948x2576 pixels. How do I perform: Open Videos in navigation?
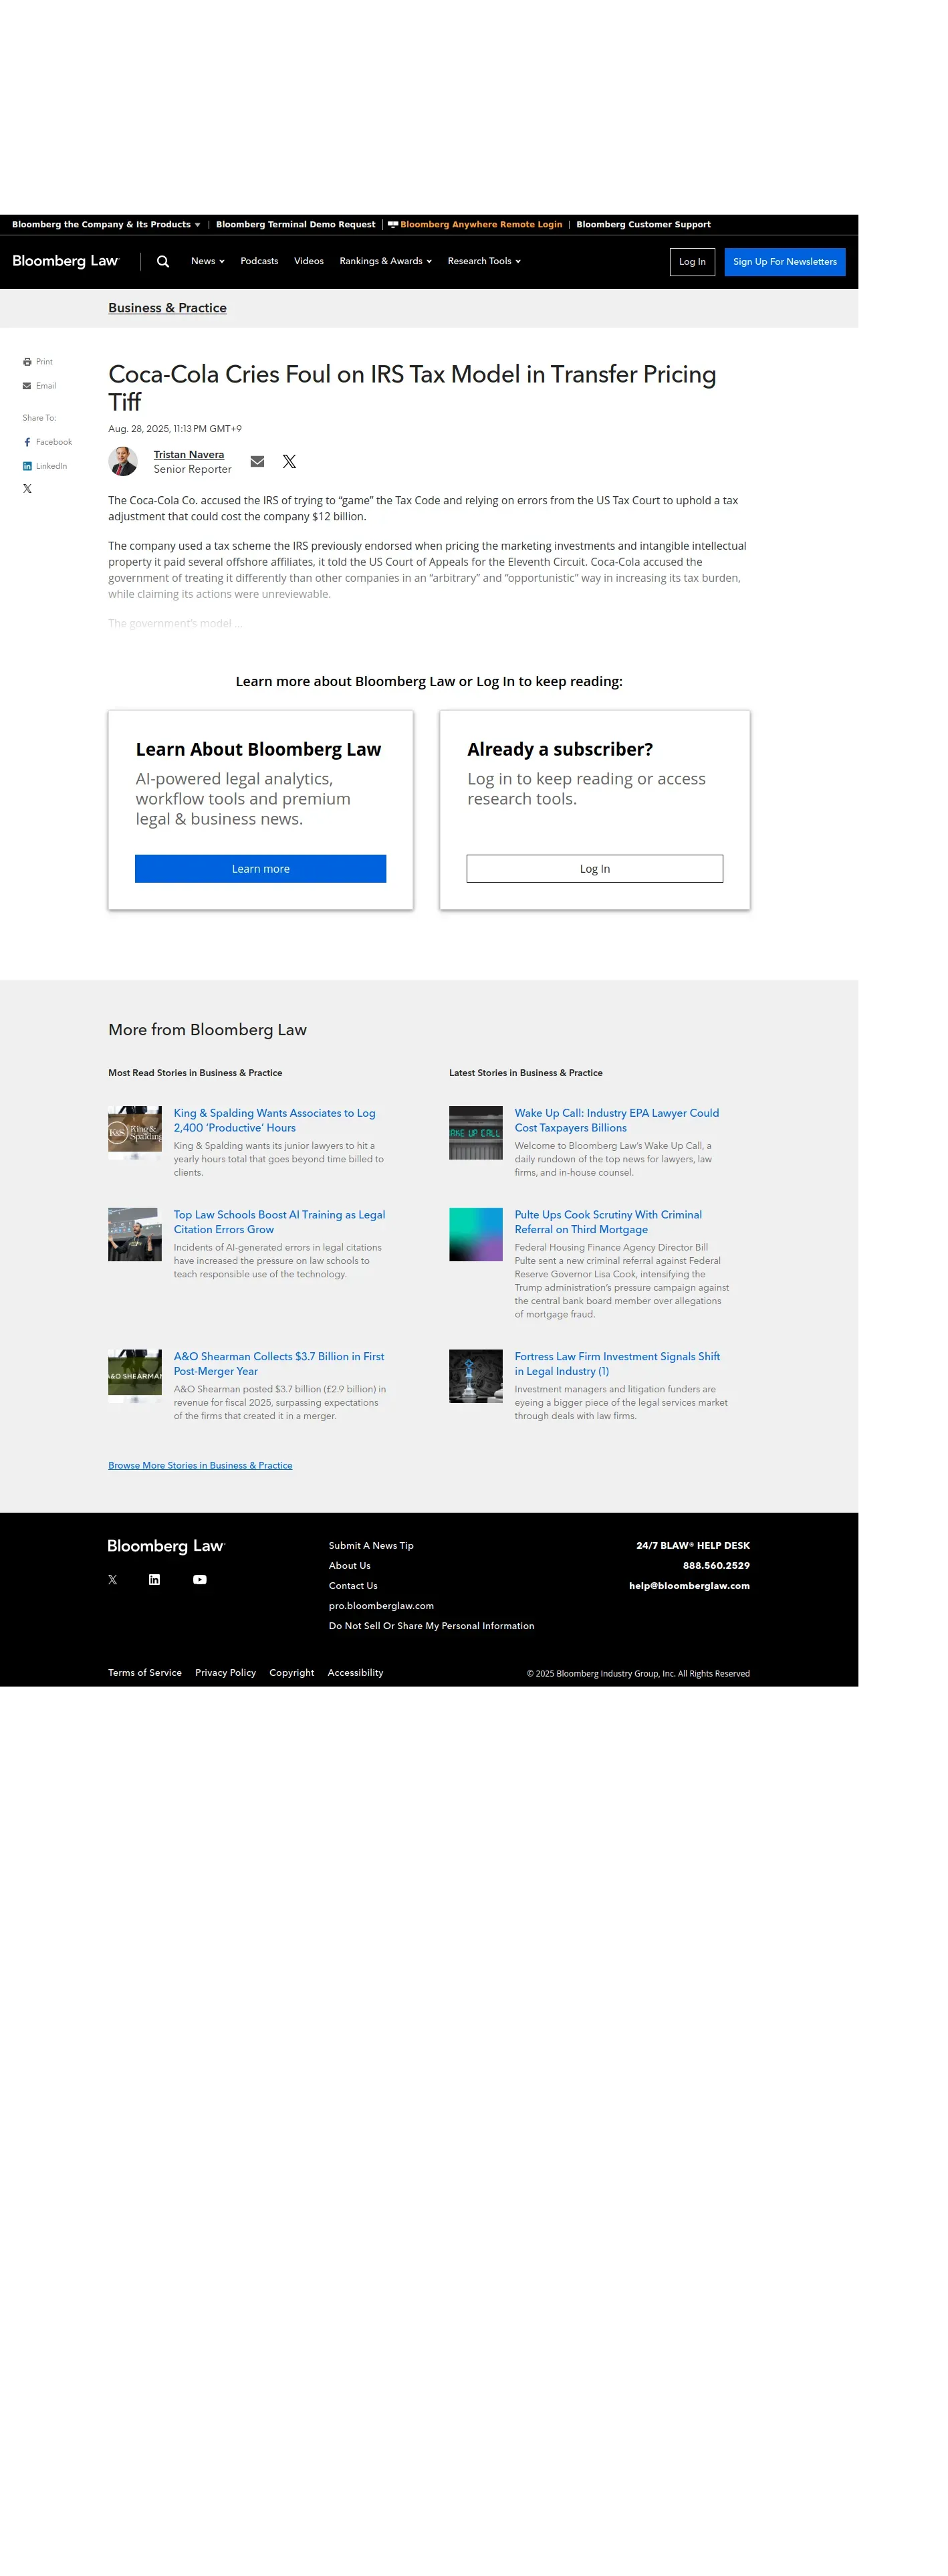coord(308,261)
